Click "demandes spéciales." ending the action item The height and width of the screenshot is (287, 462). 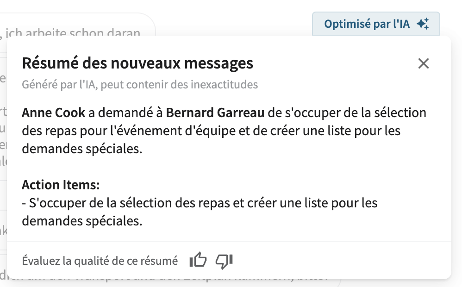(x=81, y=221)
